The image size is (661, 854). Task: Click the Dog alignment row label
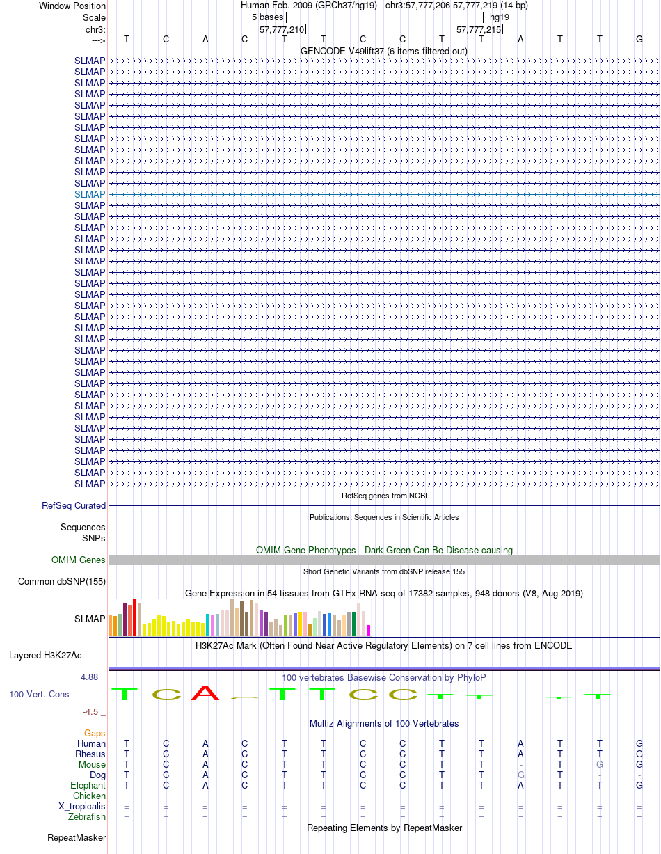point(97,775)
